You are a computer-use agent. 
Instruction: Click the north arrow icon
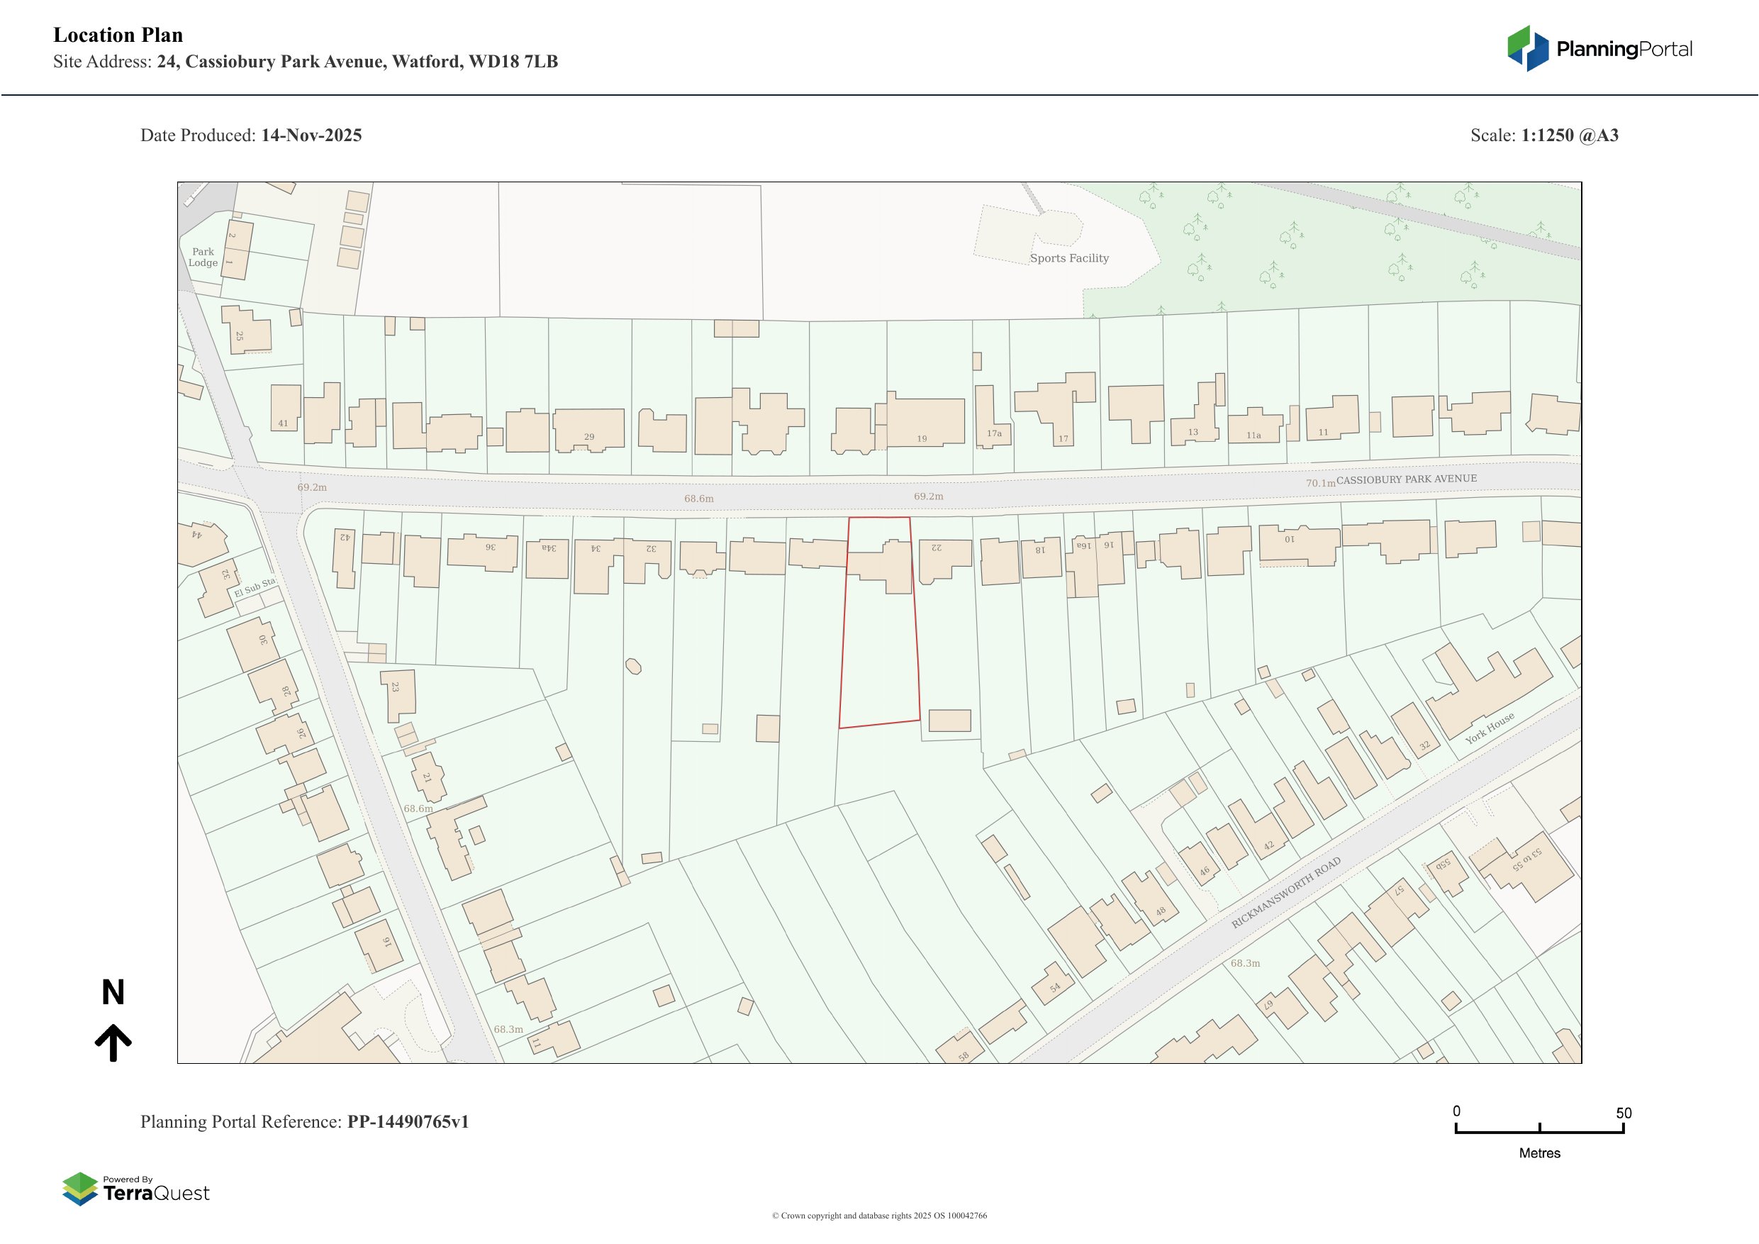click(x=113, y=1041)
